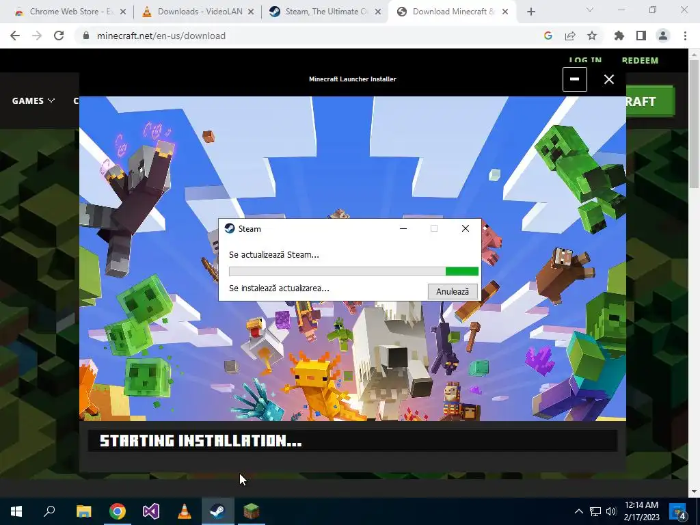The image size is (700, 525).
Task: Close the Steam browser tab
Action: [x=378, y=12]
